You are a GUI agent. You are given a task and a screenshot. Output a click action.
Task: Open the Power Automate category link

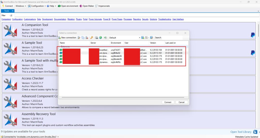(x=95, y=19)
